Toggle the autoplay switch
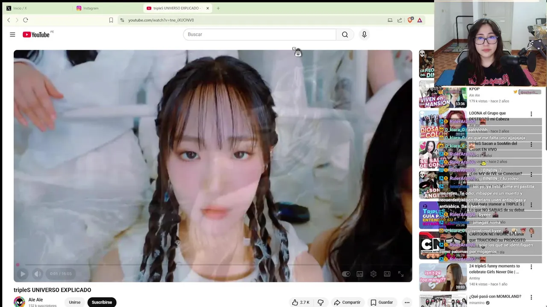 tap(346, 274)
